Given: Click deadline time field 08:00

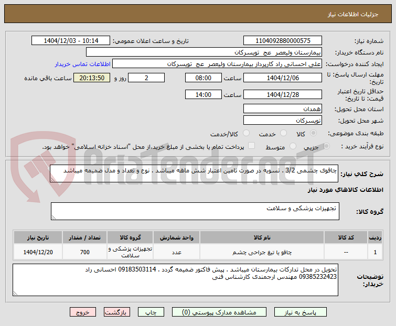Looking at the screenshot, I should (204, 78).
